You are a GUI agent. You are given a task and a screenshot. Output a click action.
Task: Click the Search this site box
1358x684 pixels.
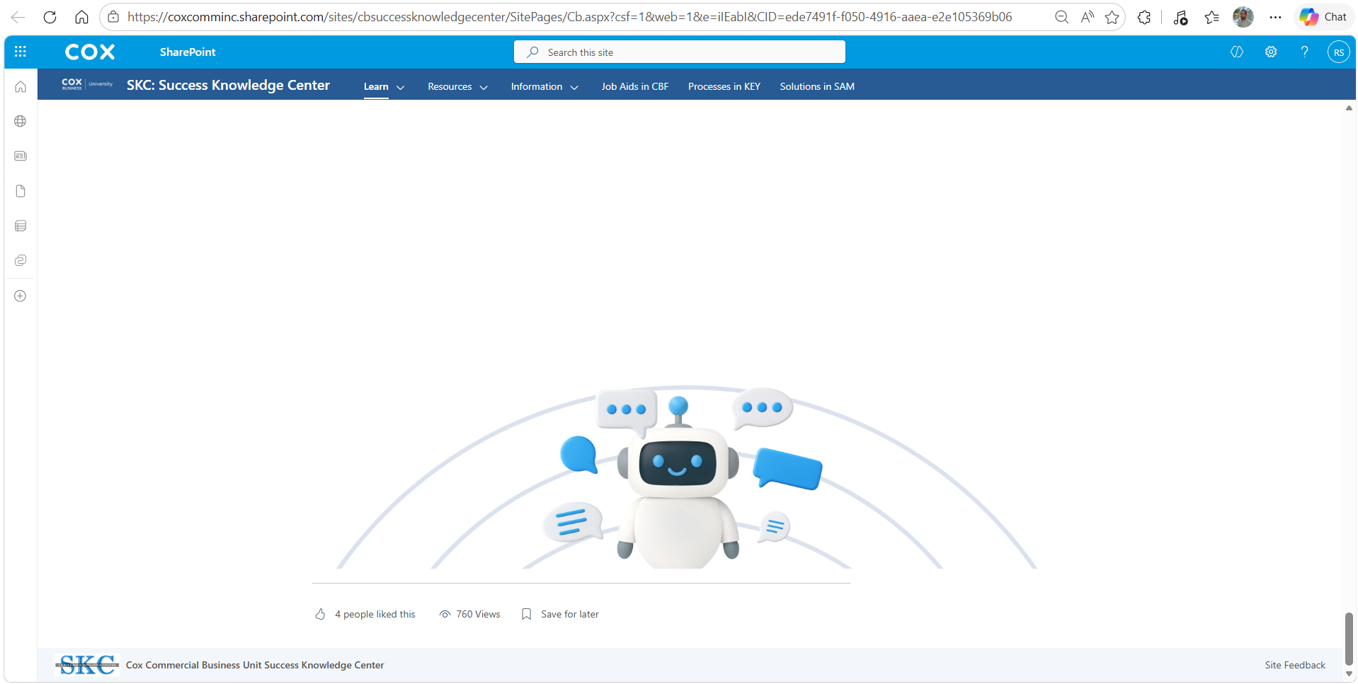point(680,52)
